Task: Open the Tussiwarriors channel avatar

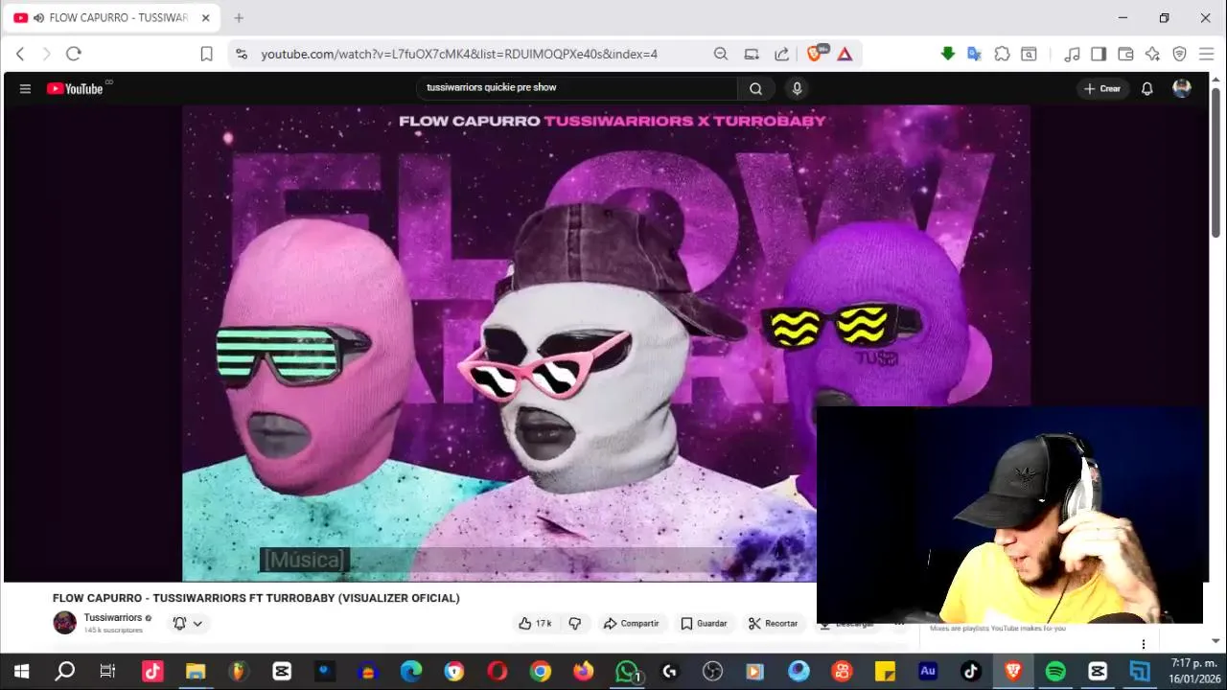Action: 64,622
